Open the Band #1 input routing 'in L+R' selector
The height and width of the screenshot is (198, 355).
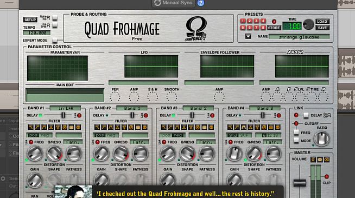65,108
